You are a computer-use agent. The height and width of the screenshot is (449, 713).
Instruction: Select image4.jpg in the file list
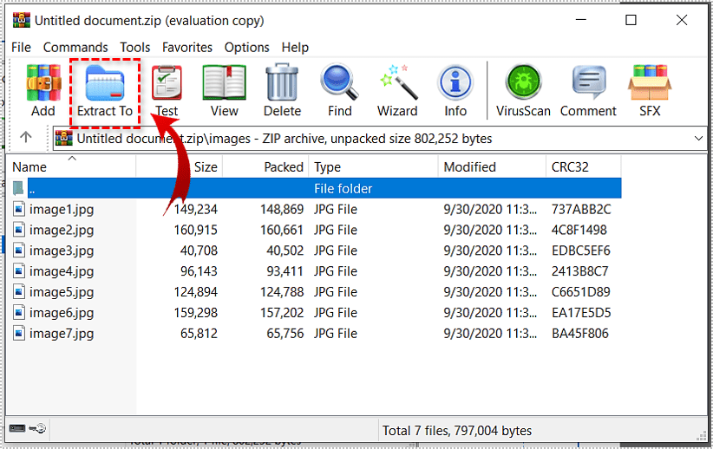pyautogui.click(x=61, y=271)
